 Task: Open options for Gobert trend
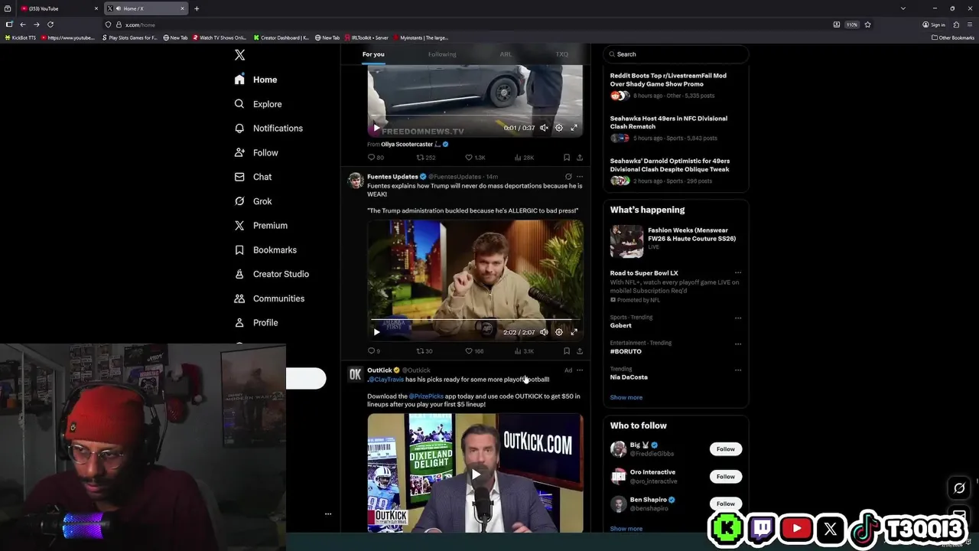pos(738,318)
